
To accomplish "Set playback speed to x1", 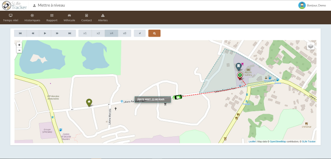I will tap(85, 33).
